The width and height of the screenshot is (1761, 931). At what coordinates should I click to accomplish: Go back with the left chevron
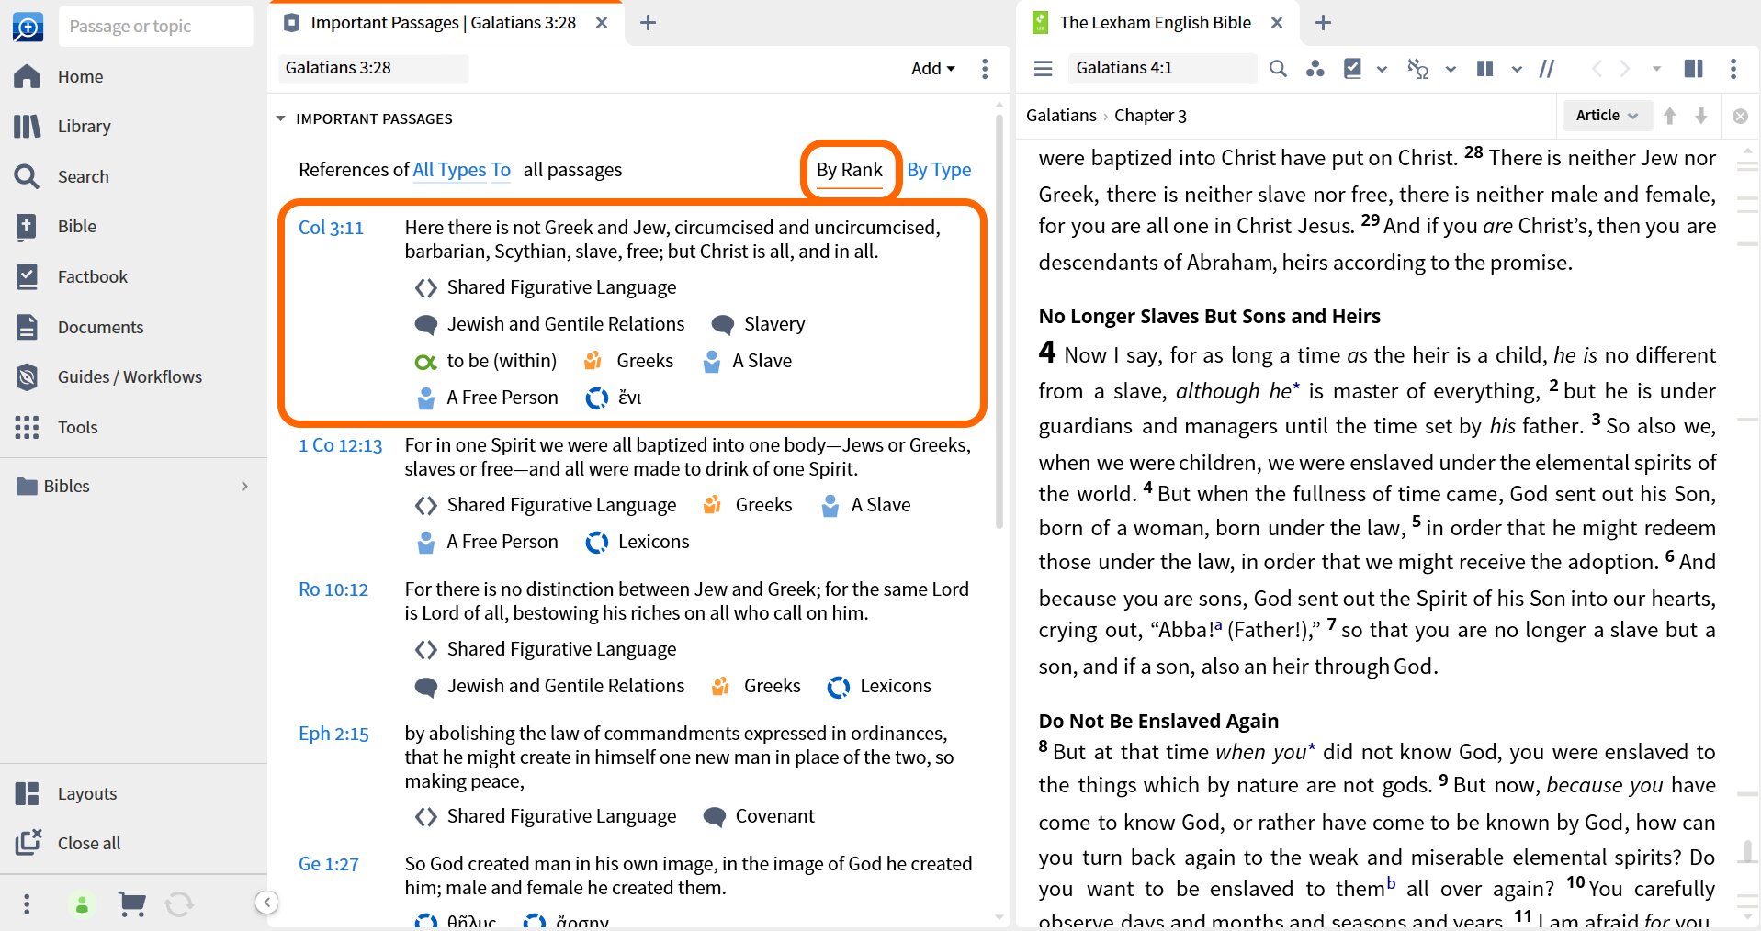click(1597, 69)
